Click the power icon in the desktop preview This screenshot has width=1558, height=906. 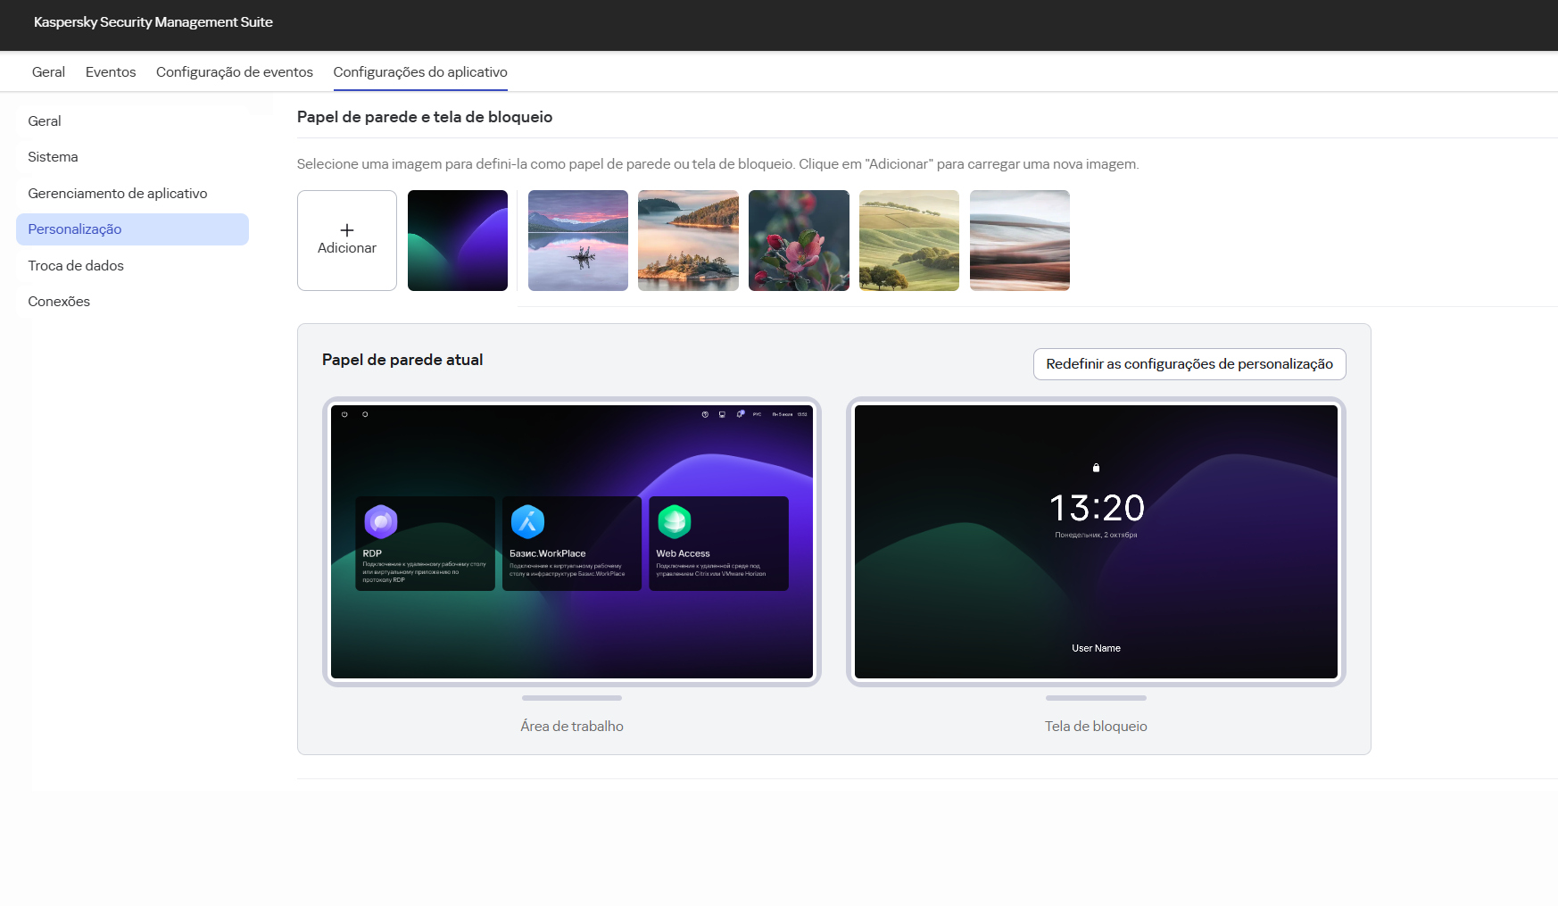click(x=344, y=413)
